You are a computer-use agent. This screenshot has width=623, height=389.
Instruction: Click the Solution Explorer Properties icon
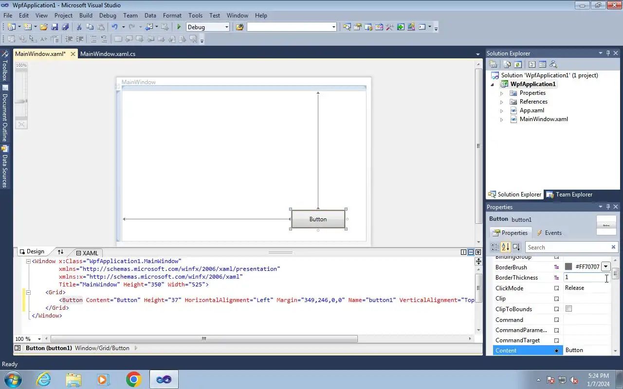(x=493, y=64)
